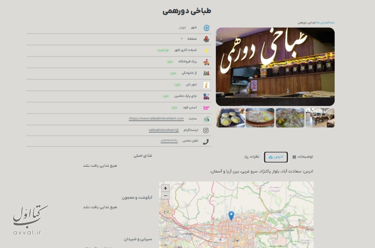
Task: Open the clay bowl soup thumbnail
Action: tap(260, 118)
